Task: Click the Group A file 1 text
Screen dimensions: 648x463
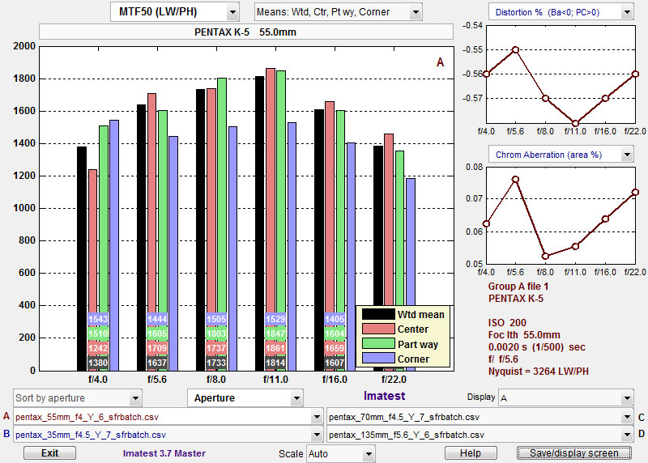Action: coord(518,287)
